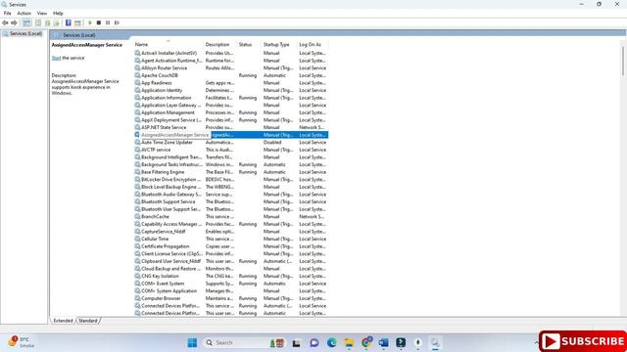Click the vertical scrollbar of the services list
627x352 pixels.
pyautogui.click(x=623, y=60)
